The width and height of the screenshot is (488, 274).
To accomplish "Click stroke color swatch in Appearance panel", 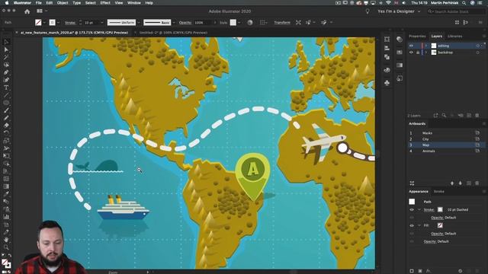I will pyautogui.click(x=440, y=210).
